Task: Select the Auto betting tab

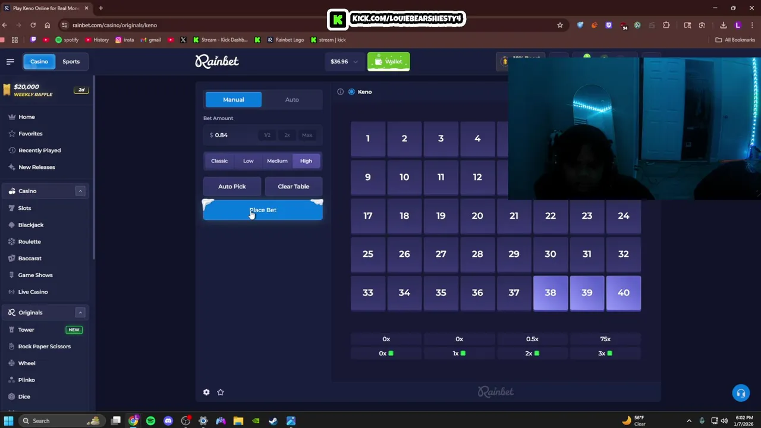Action: click(x=292, y=99)
